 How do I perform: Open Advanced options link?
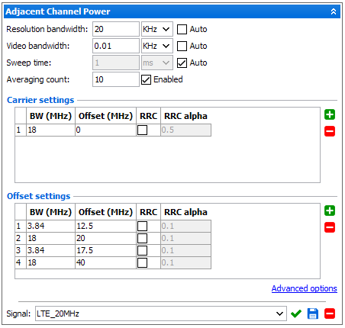click(x=305, y=288)
